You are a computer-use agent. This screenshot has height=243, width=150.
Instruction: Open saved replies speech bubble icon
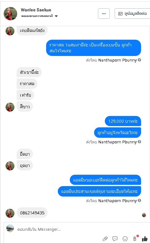(x=115, y=238)
